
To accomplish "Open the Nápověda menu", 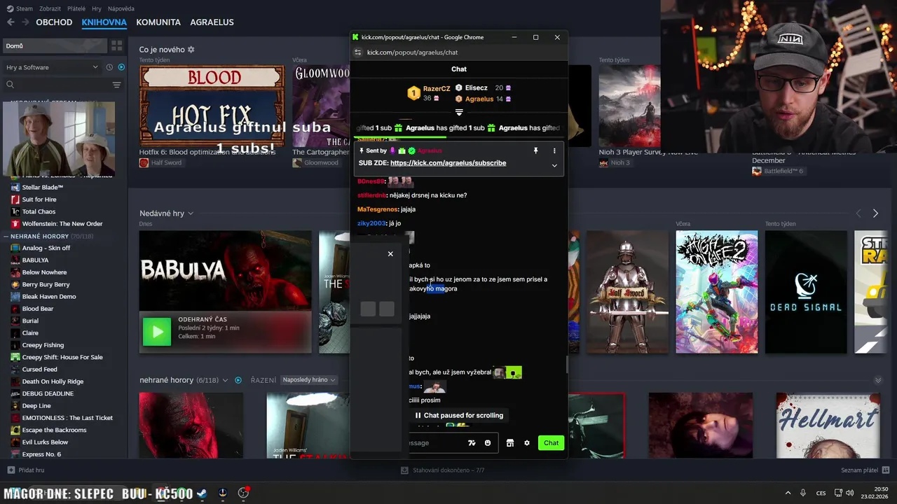I will 121,8.
